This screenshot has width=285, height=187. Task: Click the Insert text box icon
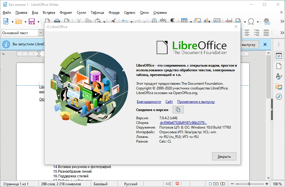pos(217,20)
